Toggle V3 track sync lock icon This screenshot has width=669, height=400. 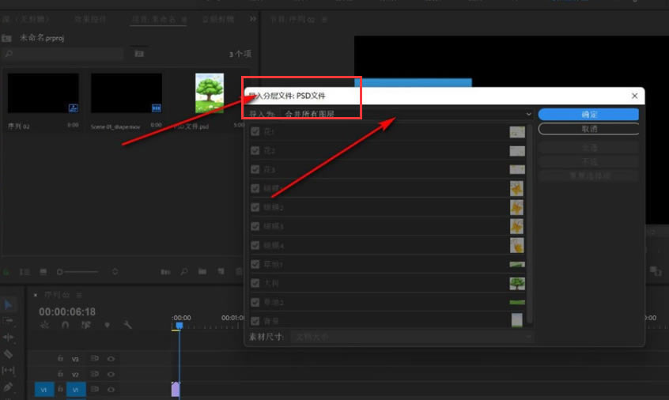click(x=95, y=359)
